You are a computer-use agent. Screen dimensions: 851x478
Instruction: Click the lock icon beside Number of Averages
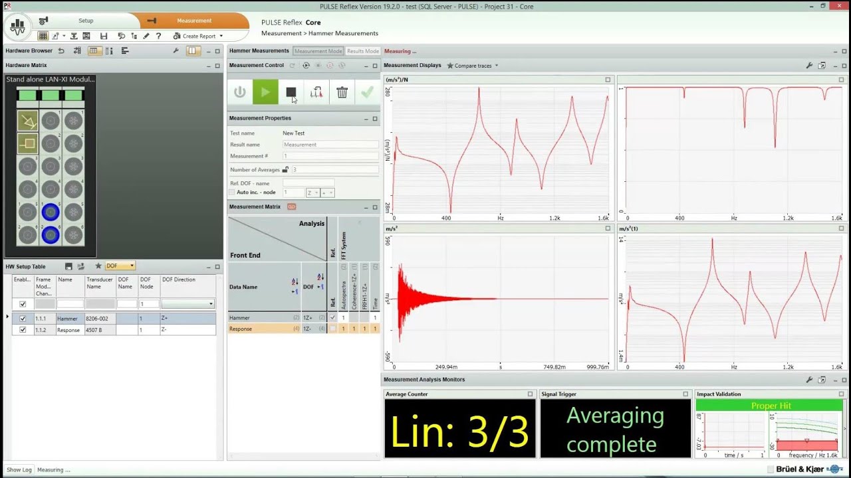[285, 170]
